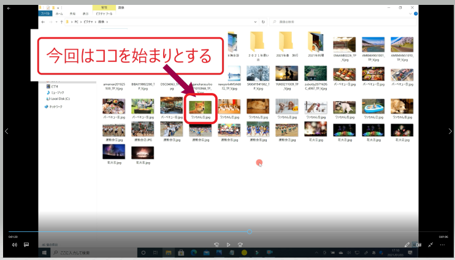
Task: Open the Windows Start button in the taskbar
Action: point(45,252)
